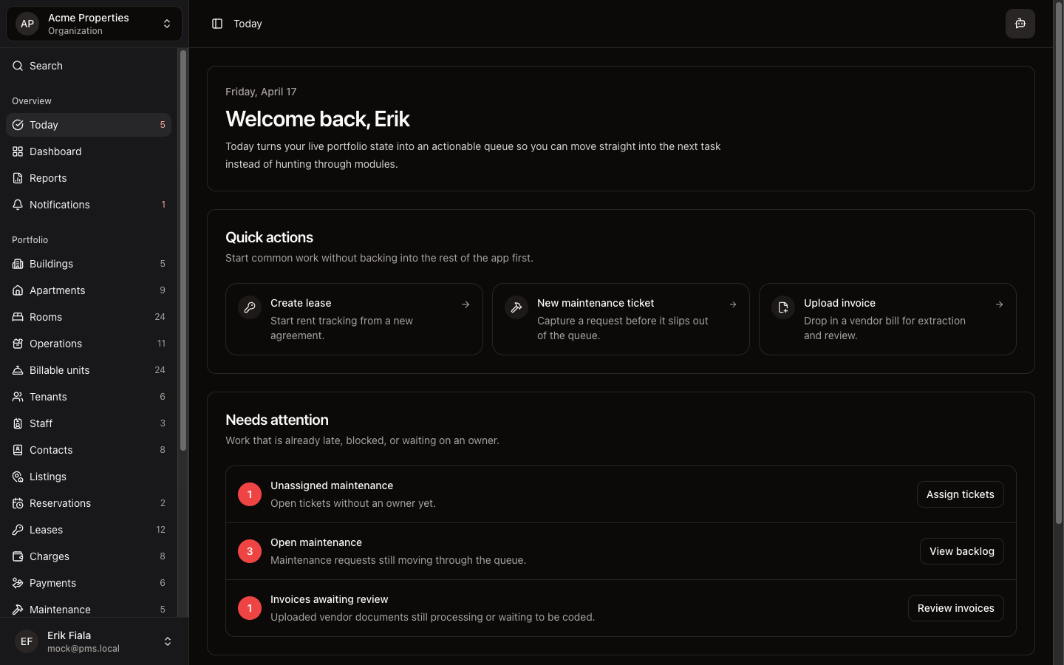This screenshot has height=665, width=1064.
Task: Select Reports in the Overview section
Action: click(x=48, y=178)
